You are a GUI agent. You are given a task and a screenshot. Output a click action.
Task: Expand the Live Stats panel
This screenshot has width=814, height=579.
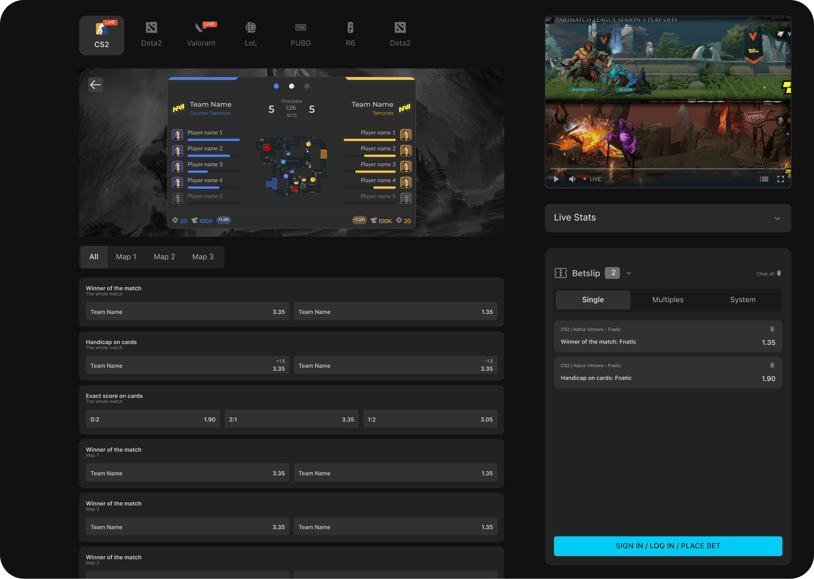click(x=777, y=218)
